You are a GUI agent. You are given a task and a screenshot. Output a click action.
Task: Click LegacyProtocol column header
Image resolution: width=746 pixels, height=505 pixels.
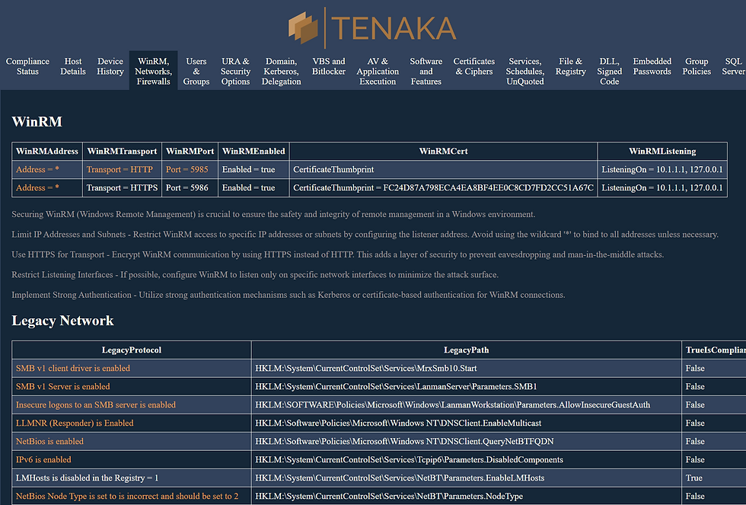(131, 350)
